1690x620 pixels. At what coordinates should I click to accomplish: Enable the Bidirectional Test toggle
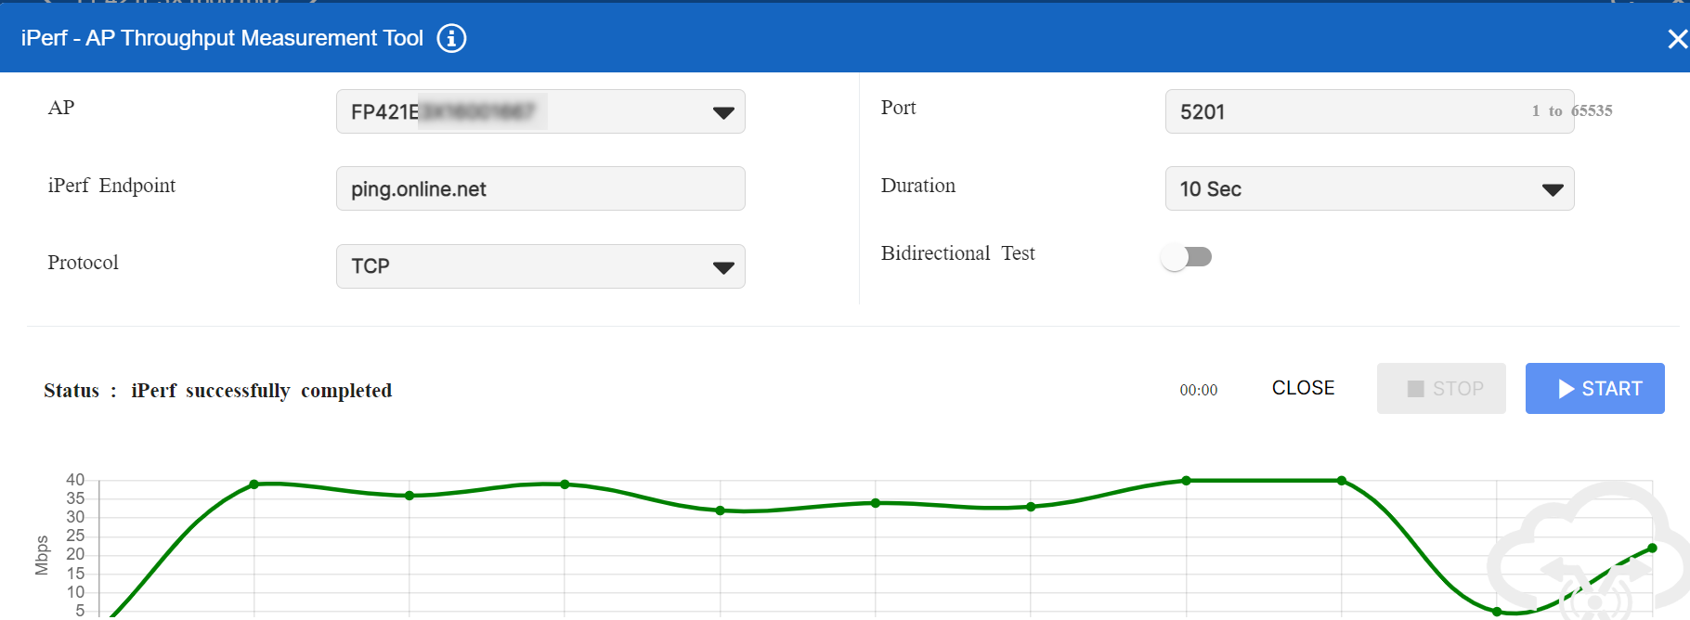(x=1187, y=256)
